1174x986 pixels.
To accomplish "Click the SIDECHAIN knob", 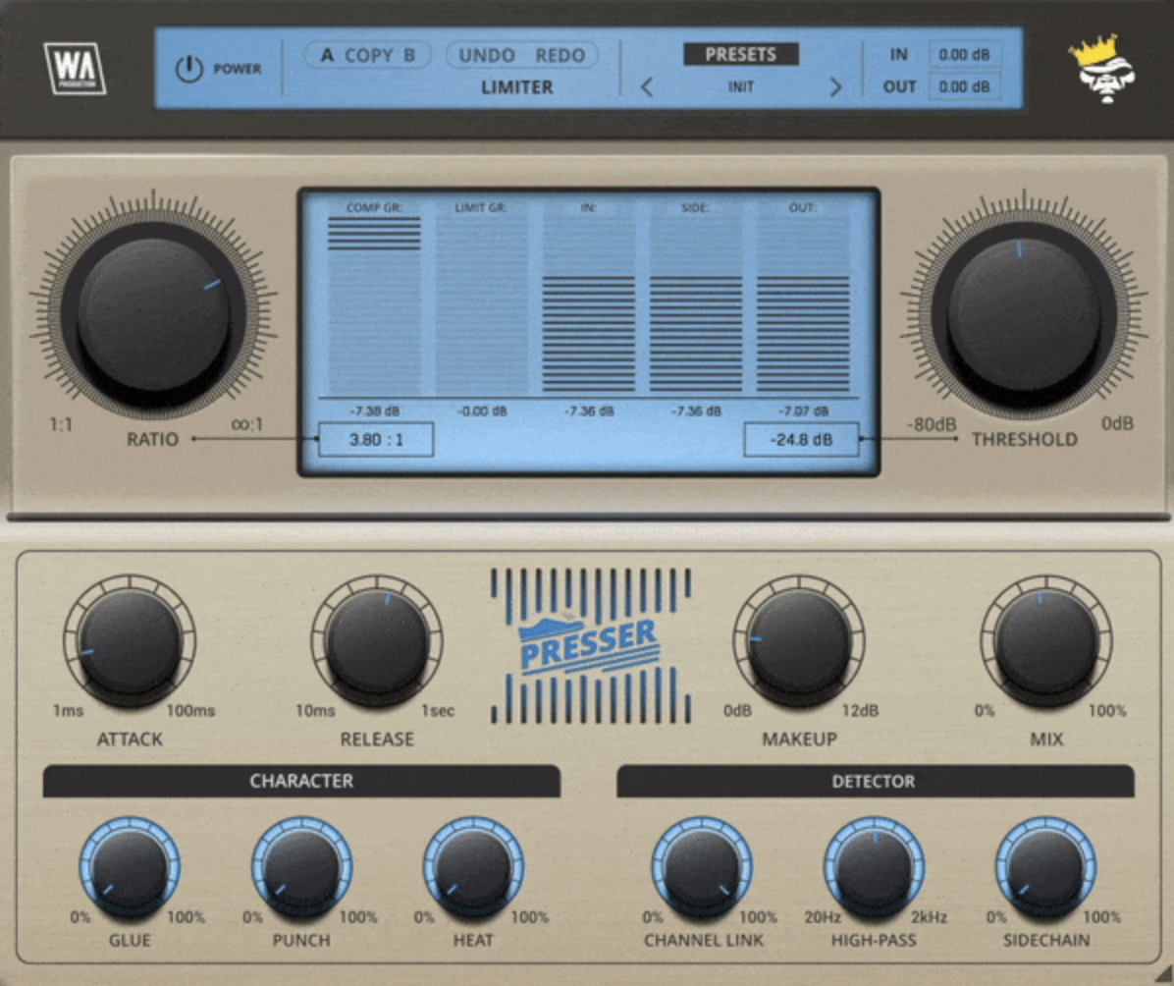I will point(1046,868).
